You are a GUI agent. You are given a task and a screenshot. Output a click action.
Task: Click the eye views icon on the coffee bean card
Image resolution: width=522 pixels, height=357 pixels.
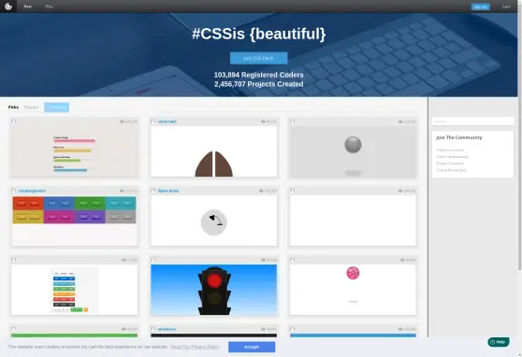tap(263, 121)
